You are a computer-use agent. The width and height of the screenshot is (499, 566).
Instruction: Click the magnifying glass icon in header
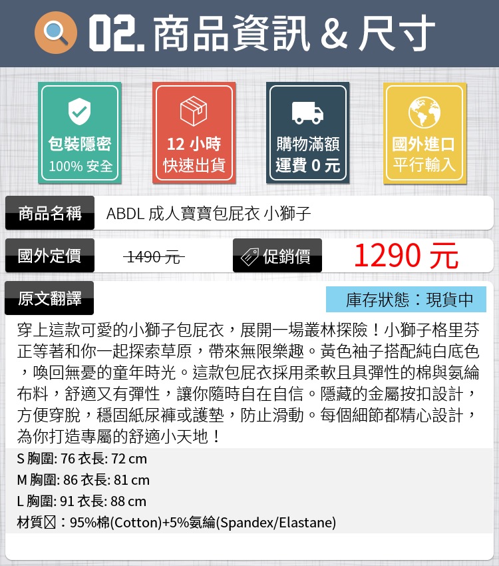click(x=56, y=33)
